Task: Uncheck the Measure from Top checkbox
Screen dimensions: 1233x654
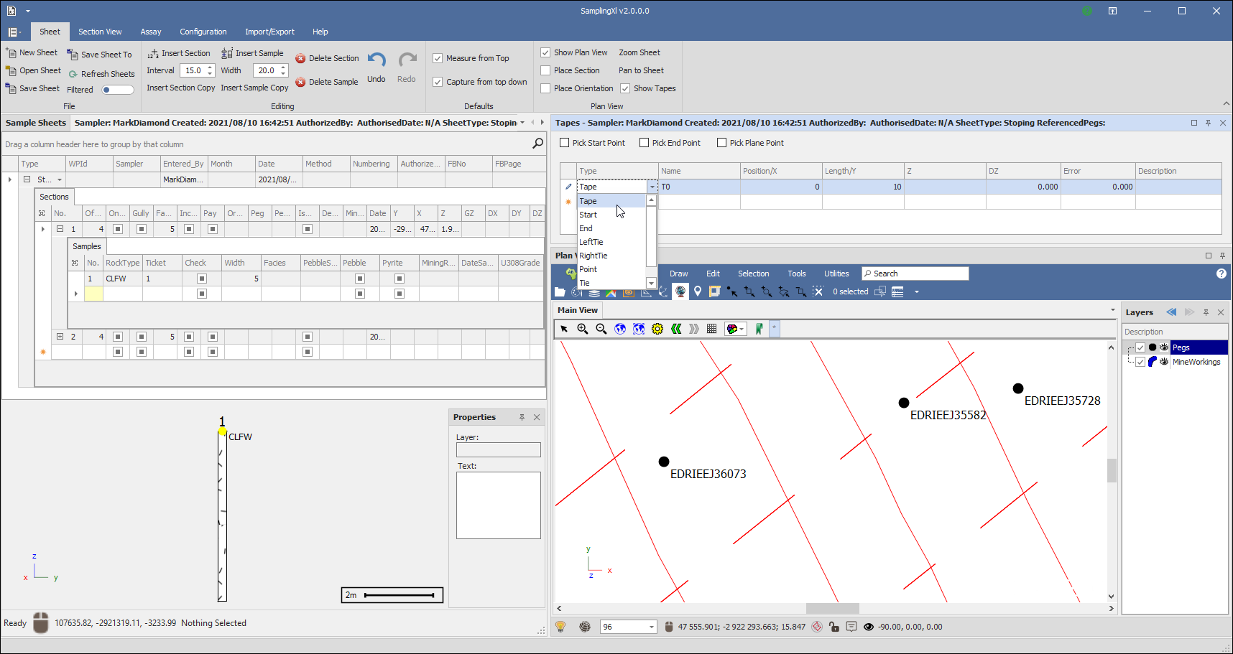Action: [438, 58]
